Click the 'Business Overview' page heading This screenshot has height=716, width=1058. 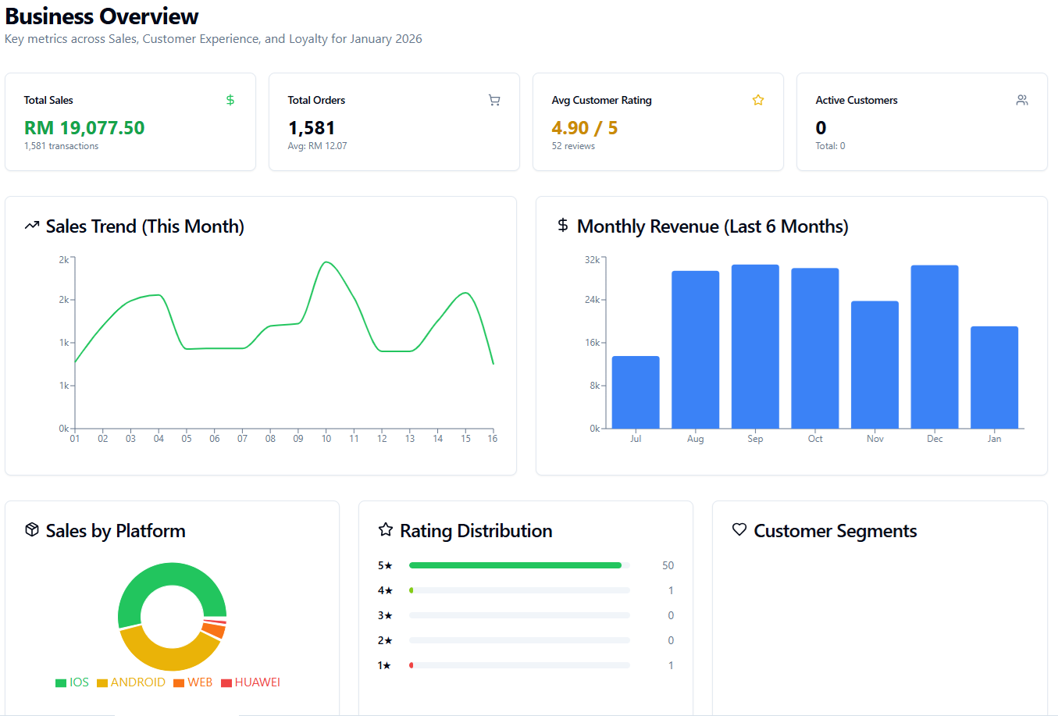pos(102,16)
